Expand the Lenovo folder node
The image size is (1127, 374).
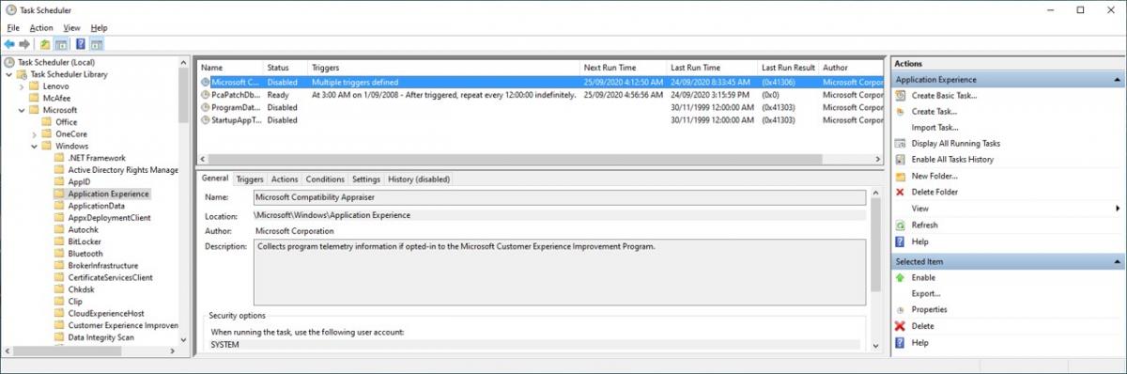[x=22, y=86]
